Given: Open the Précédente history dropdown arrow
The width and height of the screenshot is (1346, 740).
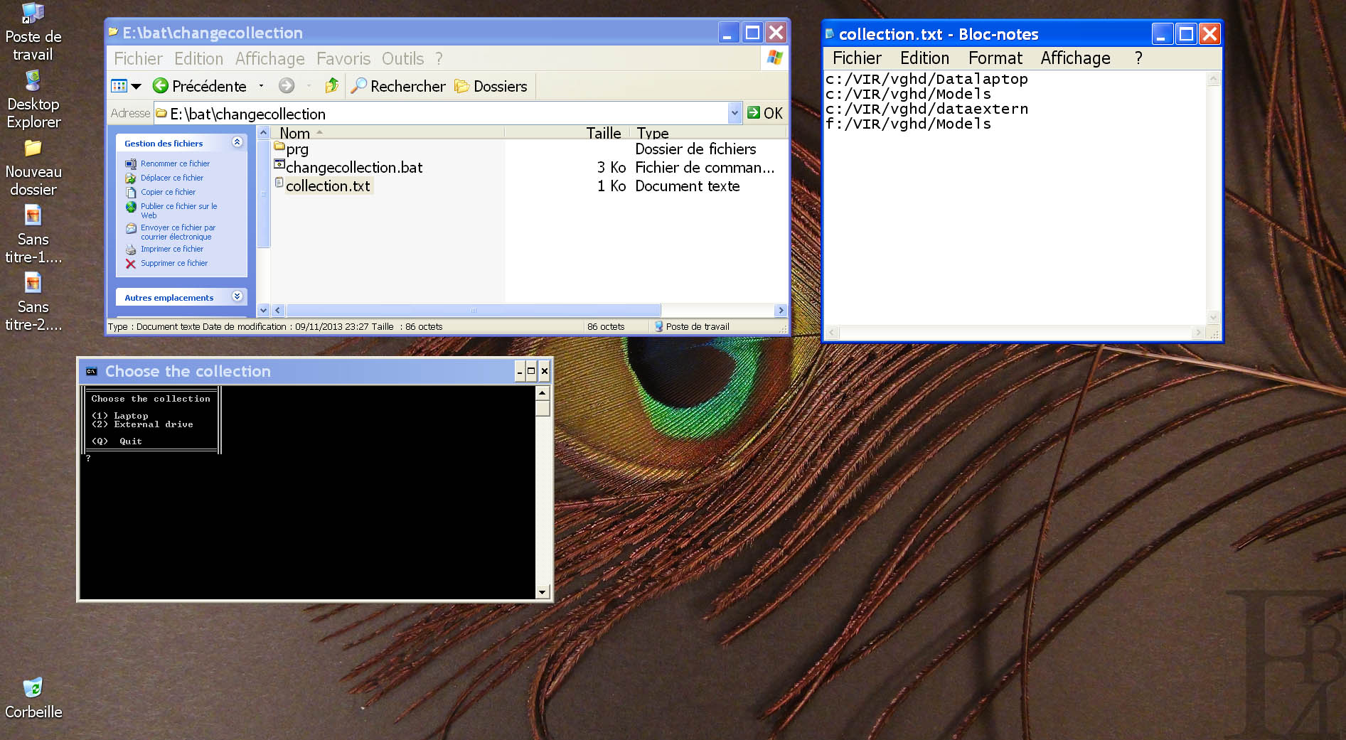Looking at the screenshot, I should click(x=261, y=86).
